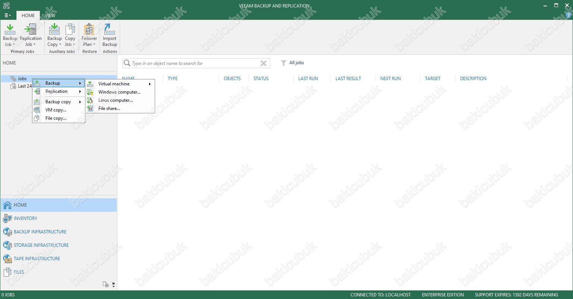Image resolution: width=573 pixels, height=299 pixels.
Task: Open the Backup Copy ribbon button
Action: (x=54, y=35)
